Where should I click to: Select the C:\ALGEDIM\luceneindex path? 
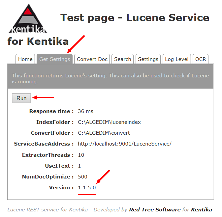pyautogui.click(x=109, y=122)
